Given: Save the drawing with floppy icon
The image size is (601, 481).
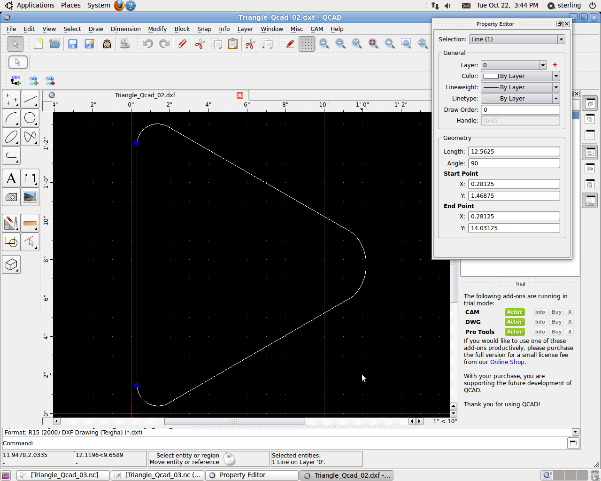Looking at the screenshot, I should [x=73, y=44].
